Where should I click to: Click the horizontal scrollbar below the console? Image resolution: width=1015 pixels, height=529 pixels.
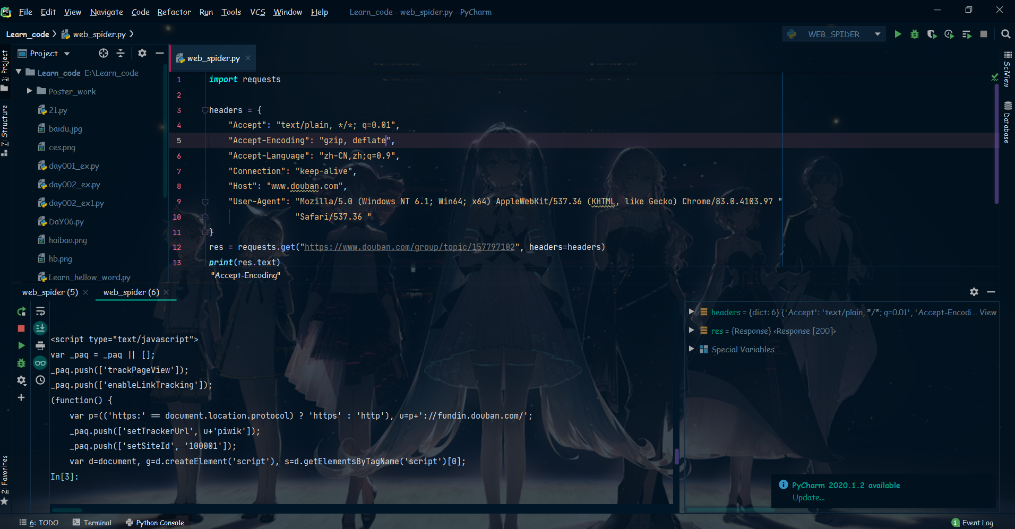[67, 510]
